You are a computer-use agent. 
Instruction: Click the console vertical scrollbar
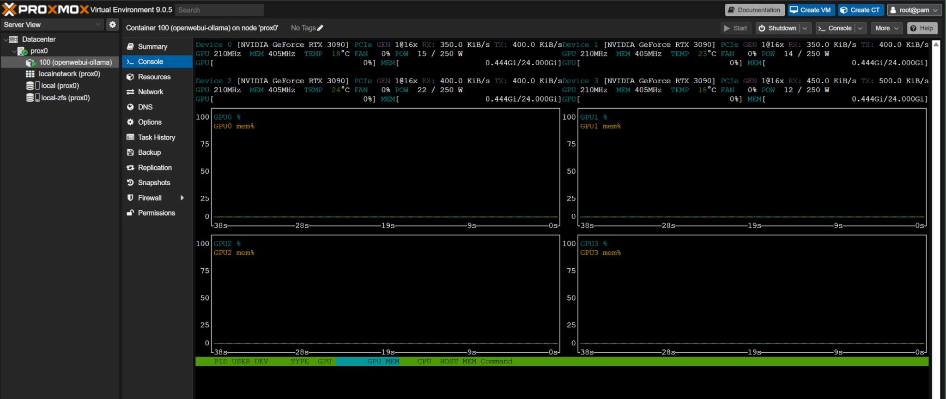click(936, 208)
